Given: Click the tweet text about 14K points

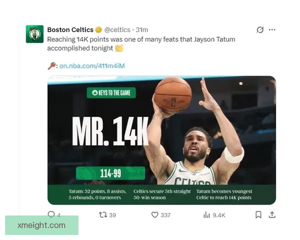Looking at the screenshot, I should click(x=141, y=43).
